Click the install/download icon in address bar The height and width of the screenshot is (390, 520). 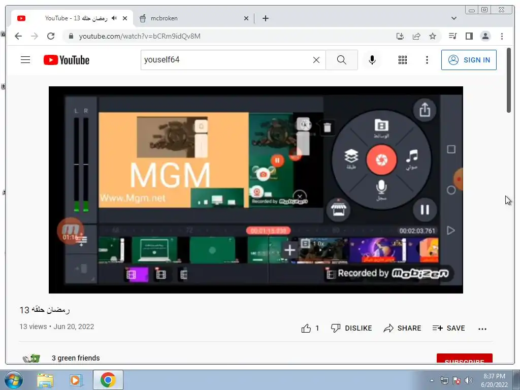pyautogui.click(x=400, y=36)
